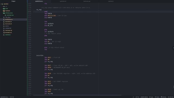Switch to the first active editor tab
Viewport: 174px width, 98px height.
click(x=39, y=1)
